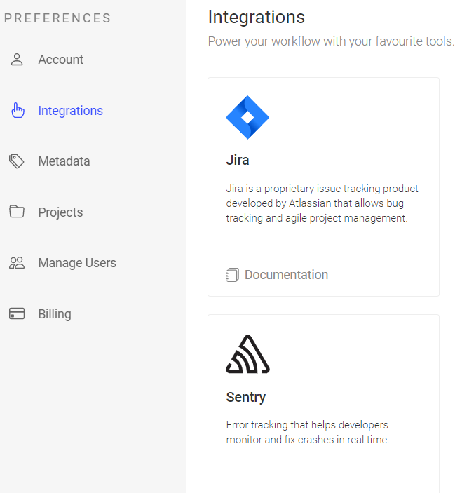Viewport: 455px width, 493px height.
Task: Click the Account person icon
Action: (17, 60)
